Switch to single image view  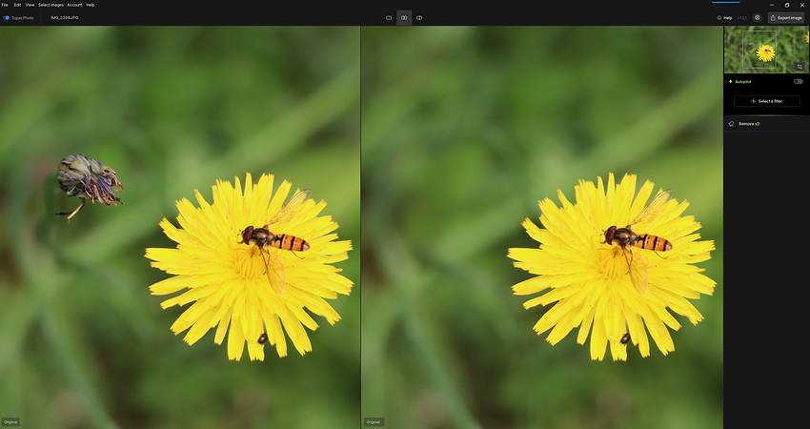click(389, 17)
